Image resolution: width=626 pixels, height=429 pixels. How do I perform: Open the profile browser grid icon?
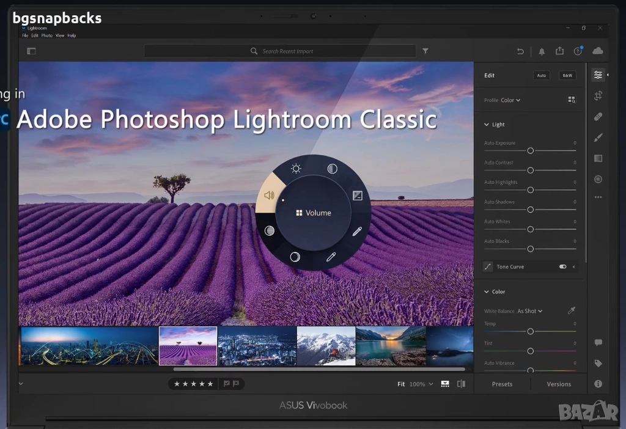(572, 100)
